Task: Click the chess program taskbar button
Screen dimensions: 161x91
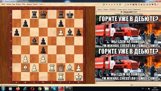Action: click(61, 89)
